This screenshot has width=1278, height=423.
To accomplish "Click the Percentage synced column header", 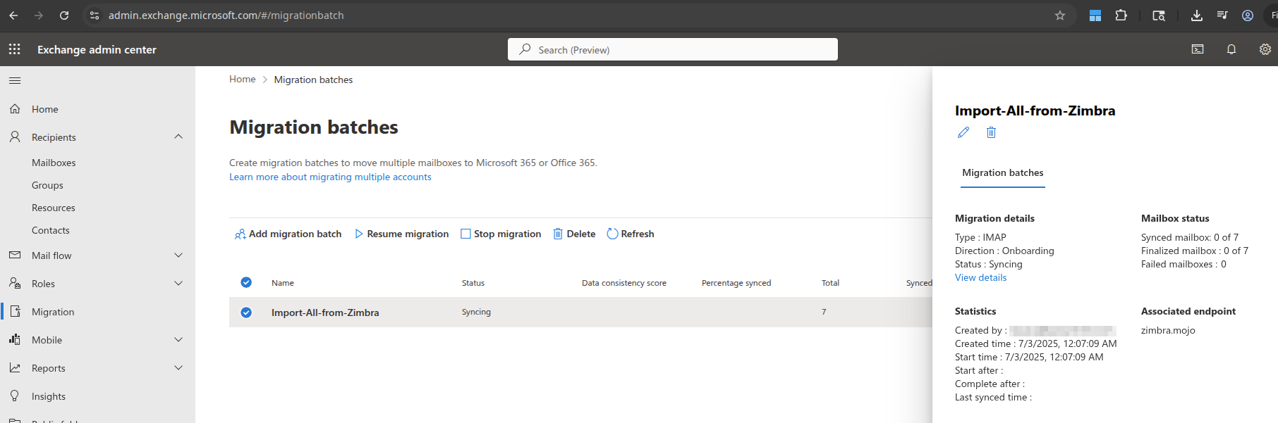I will (736, 283).
